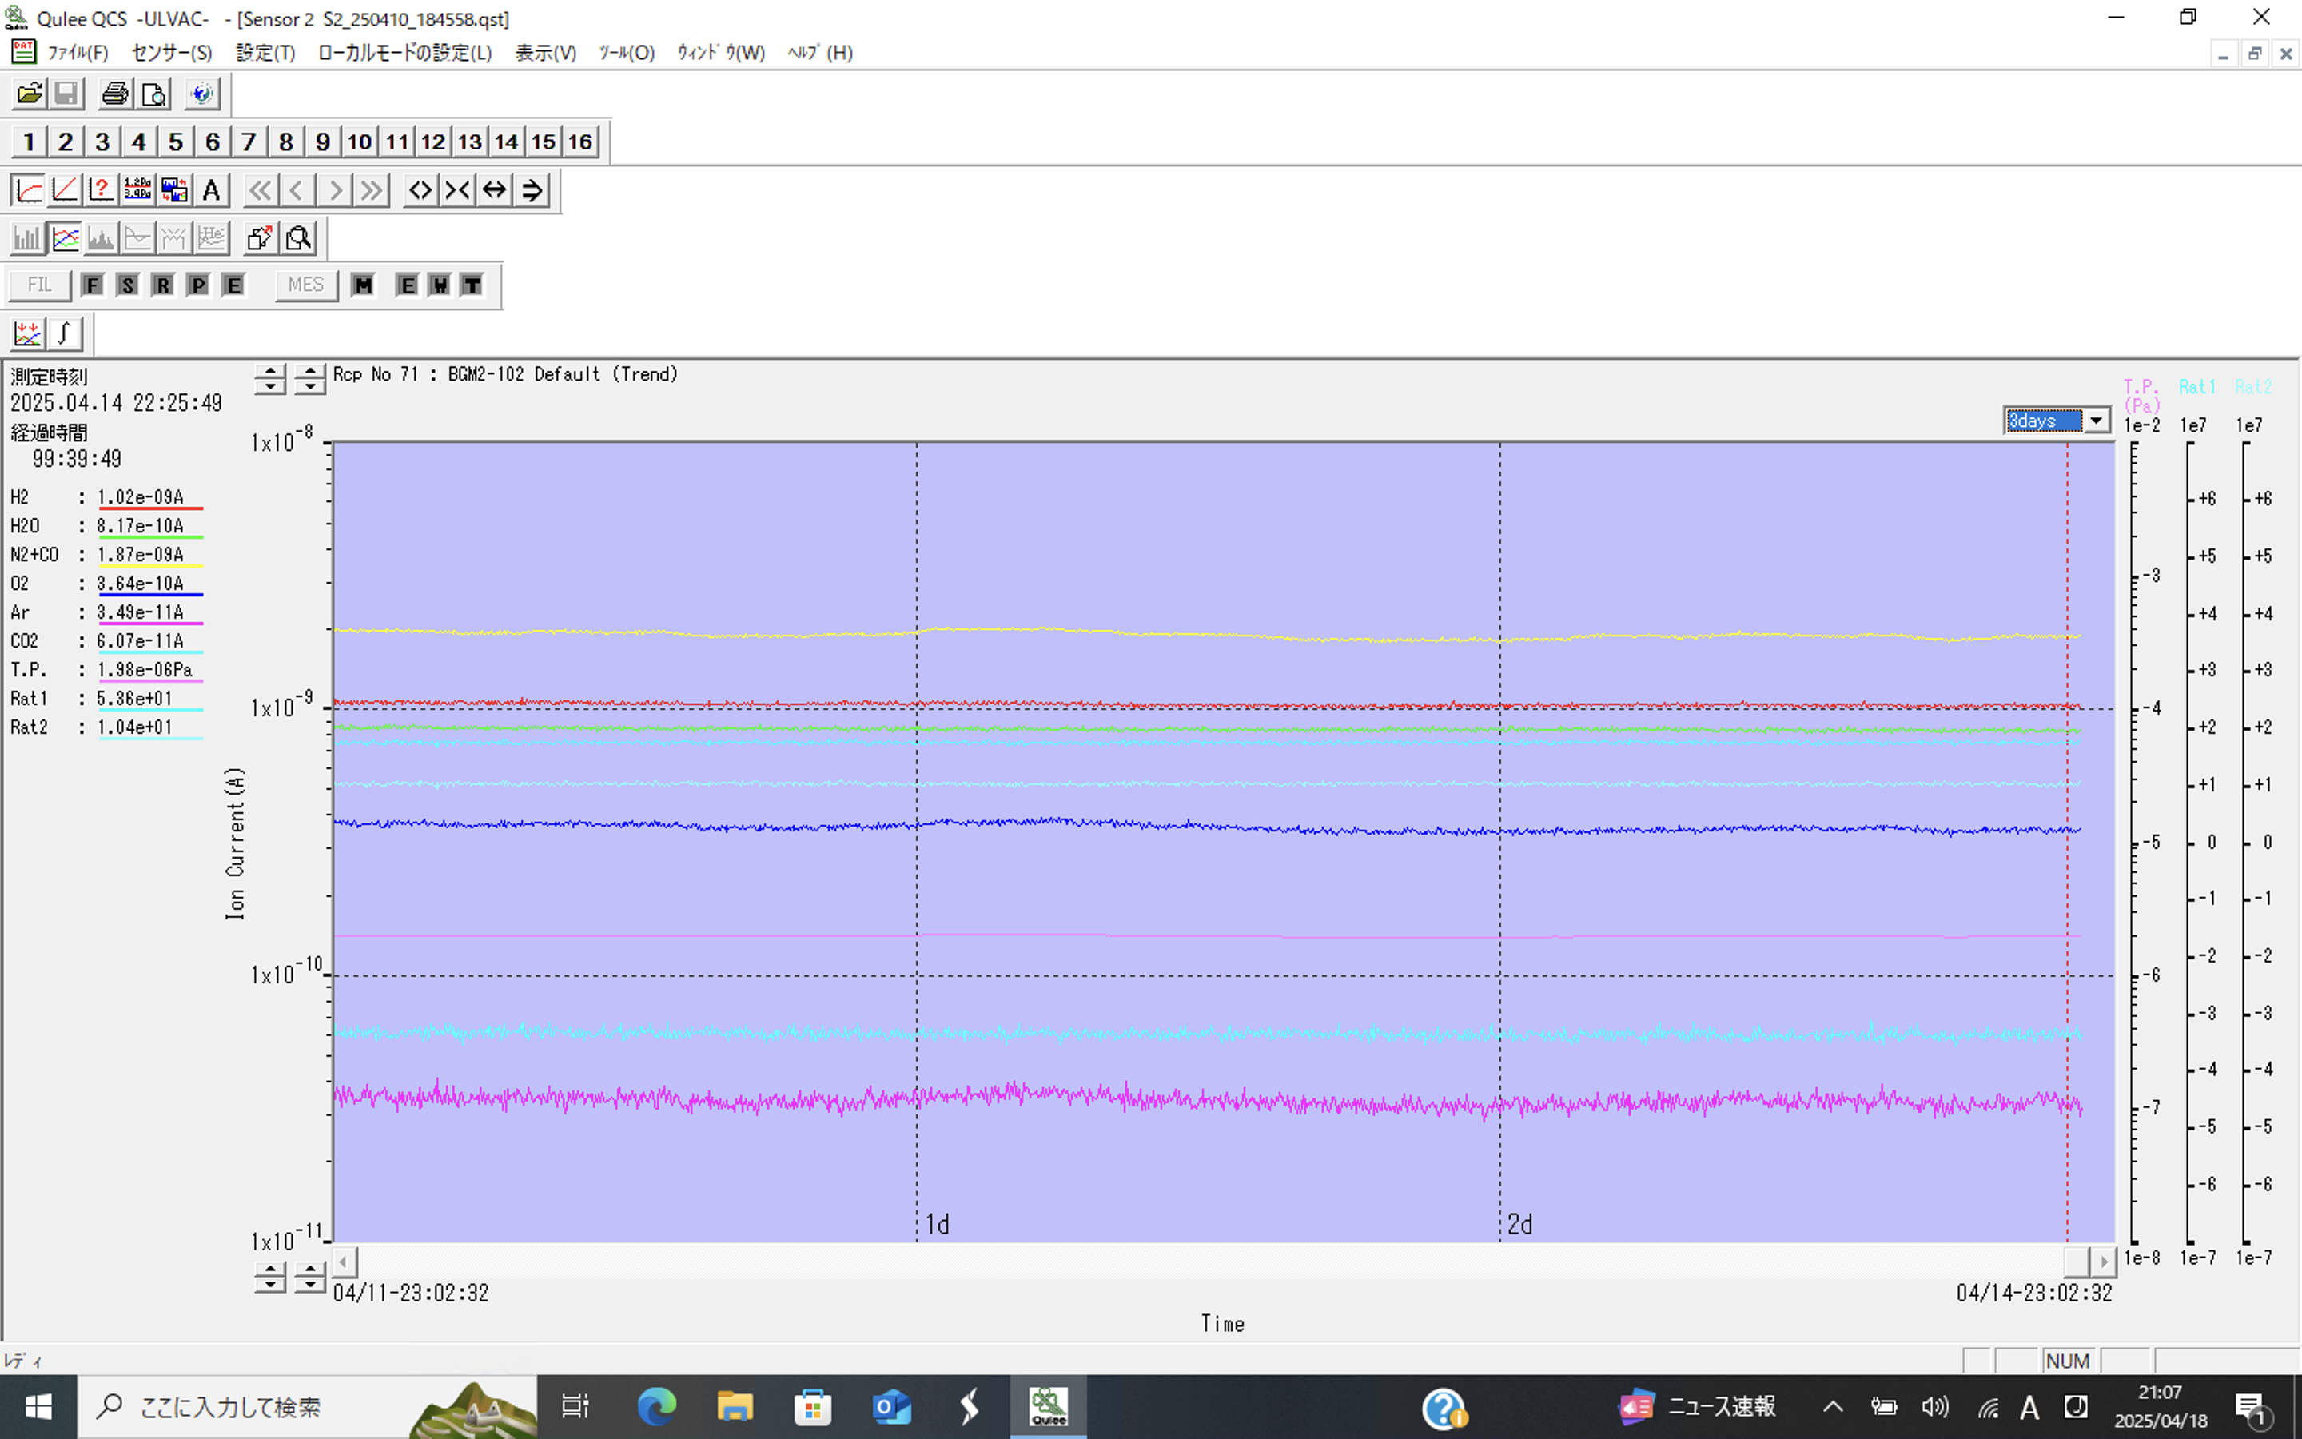The image size is (2302, 1439).
Task: Open print preview icon
Action: click(153, 94)
